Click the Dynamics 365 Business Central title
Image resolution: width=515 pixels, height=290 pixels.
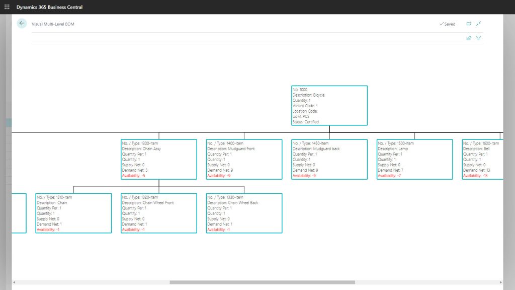(49, 7)
